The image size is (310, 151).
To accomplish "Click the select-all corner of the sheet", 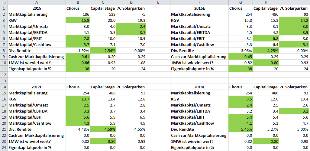I will pos(4,3).
